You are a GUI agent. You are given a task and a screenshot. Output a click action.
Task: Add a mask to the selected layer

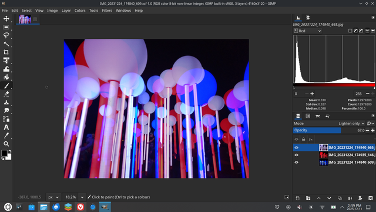[x=360, y=198]
